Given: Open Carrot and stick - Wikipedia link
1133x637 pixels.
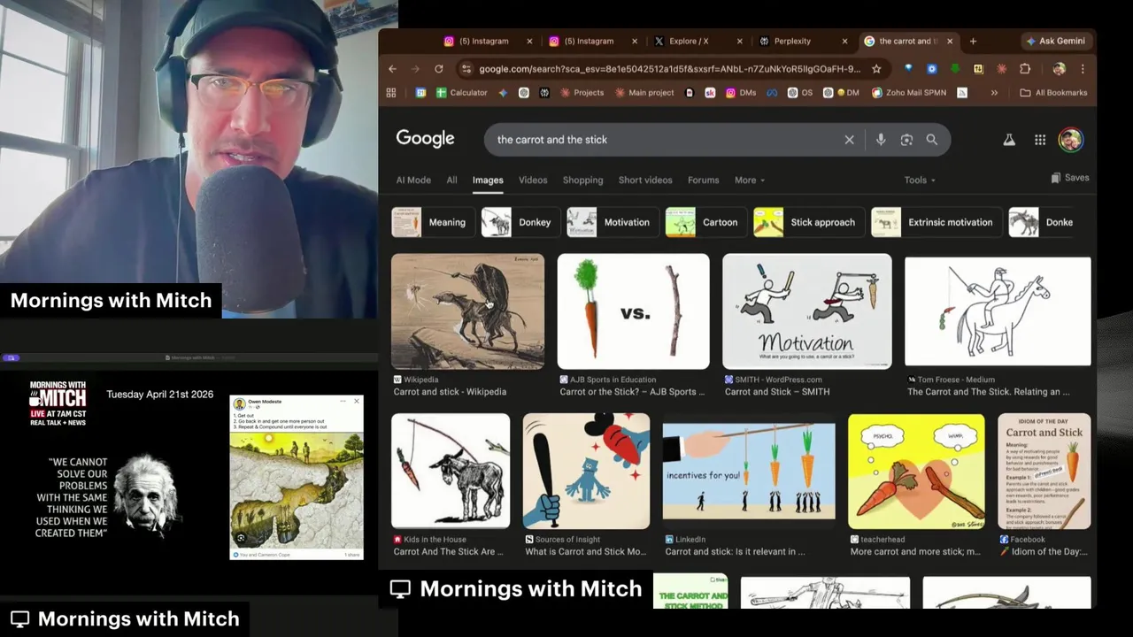Looking at the screenshot, I should [x=450, y=392].
